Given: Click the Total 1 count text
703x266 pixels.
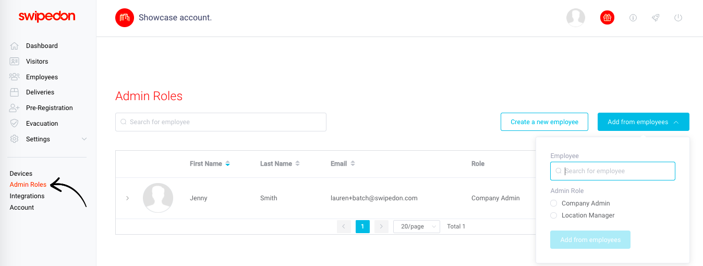Looking at the screenshot, I should 456,226.
